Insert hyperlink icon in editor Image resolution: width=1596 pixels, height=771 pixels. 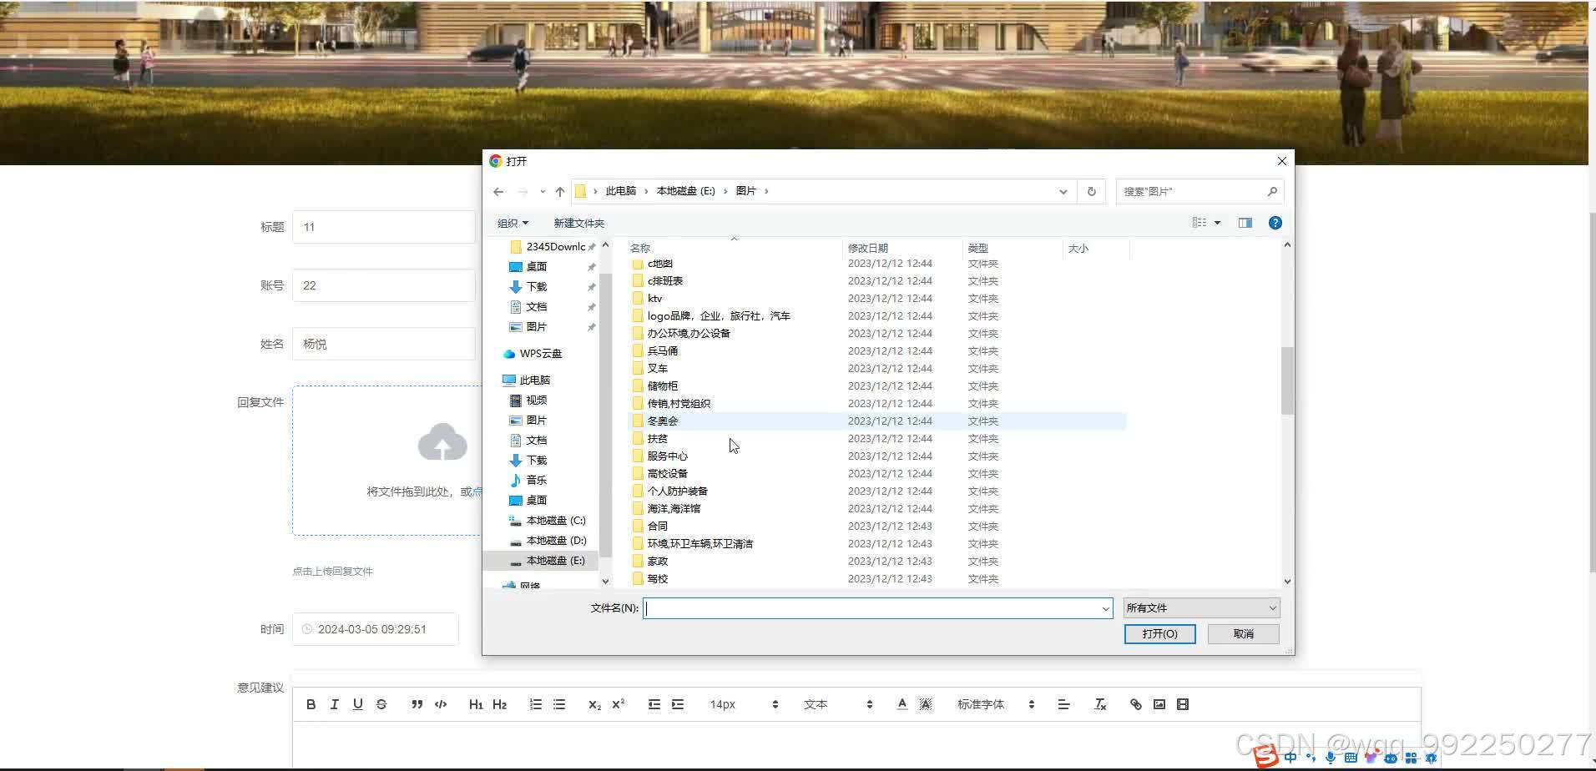pos(1135,704)
